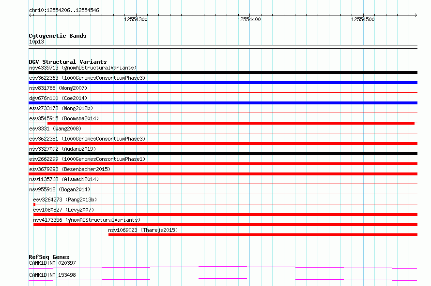Click ruler position 12554300
The height and width of the screenshot is (286, 431).
[136, 19]
